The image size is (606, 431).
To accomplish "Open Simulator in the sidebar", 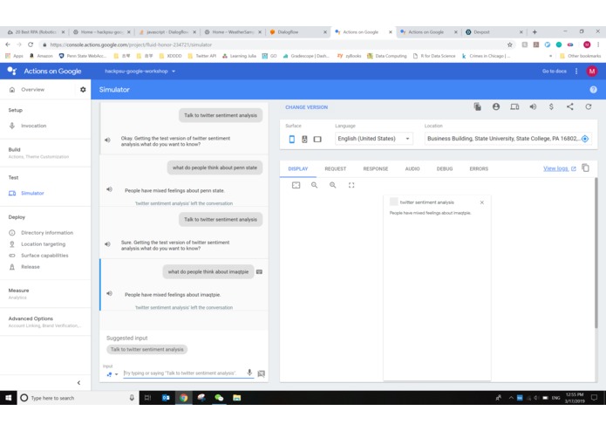I will coord(32,194).
